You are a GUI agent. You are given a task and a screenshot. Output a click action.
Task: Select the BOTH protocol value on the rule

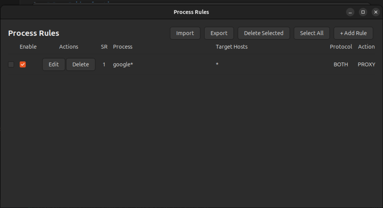tap(340, 64)
